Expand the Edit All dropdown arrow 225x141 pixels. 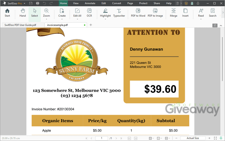(x=77, y=19)
